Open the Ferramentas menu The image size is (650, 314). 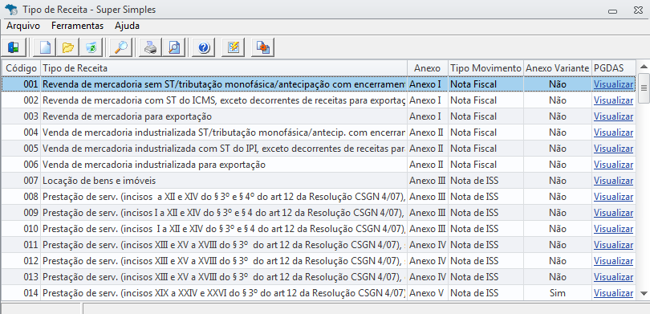pyautogui.click(x=78, y=26)
